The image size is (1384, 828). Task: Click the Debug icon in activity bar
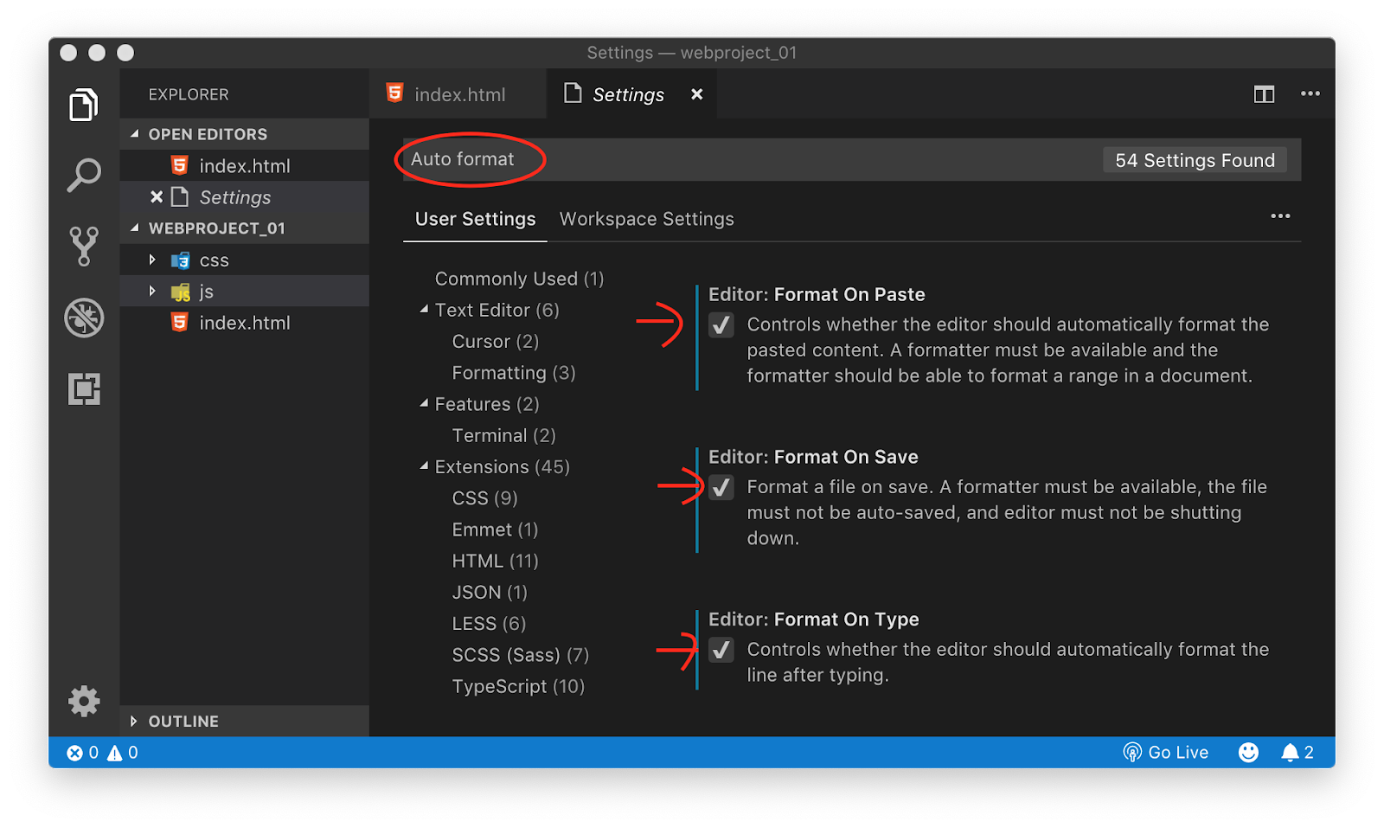tap(83, 318)
